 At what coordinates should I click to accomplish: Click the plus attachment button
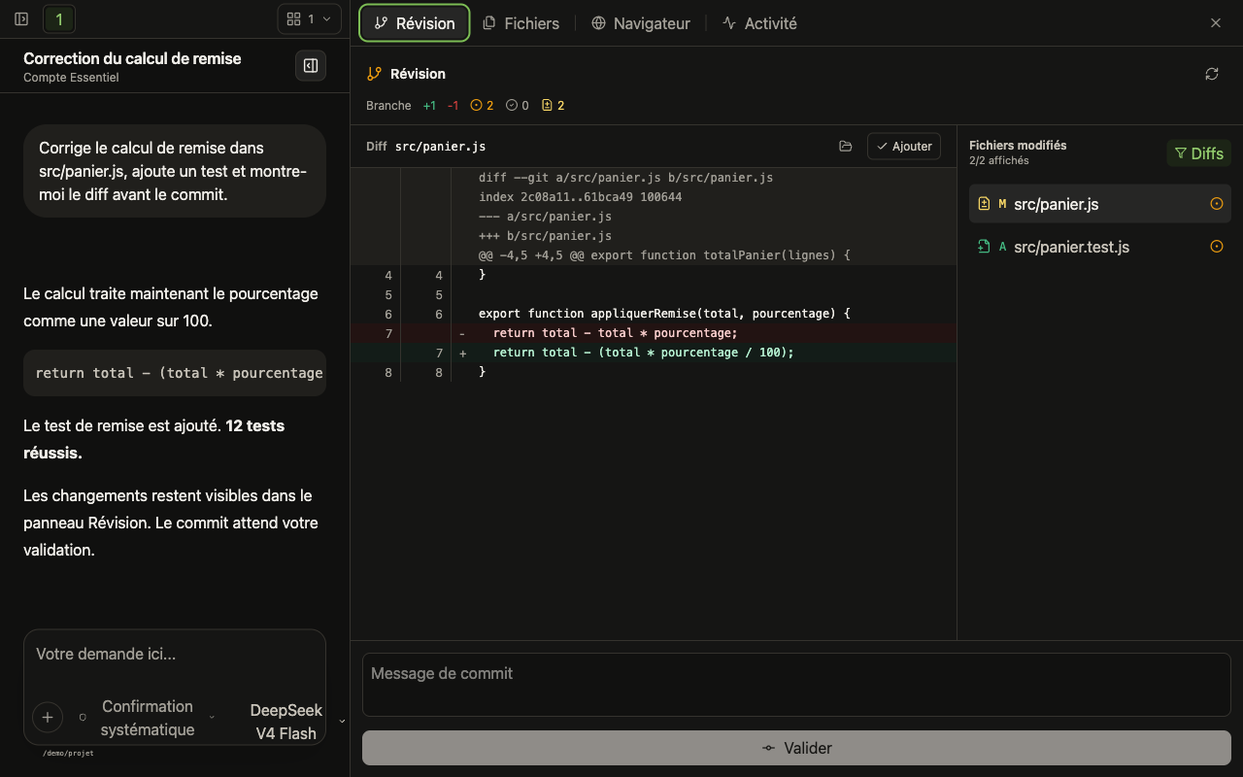tap(48, 718)
